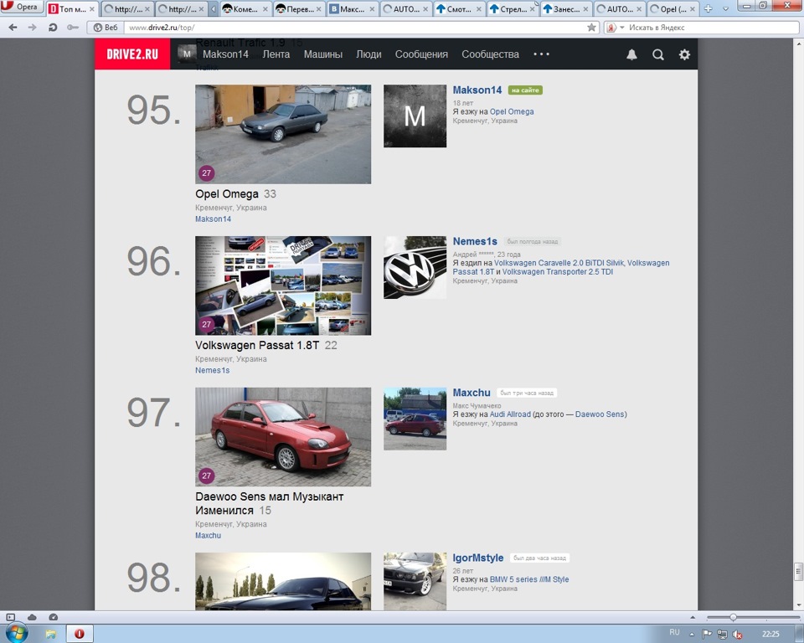Open BMW 5 series ///M Style link
The width and height of the screenshot is (804, 643).
tap(529, 579)
